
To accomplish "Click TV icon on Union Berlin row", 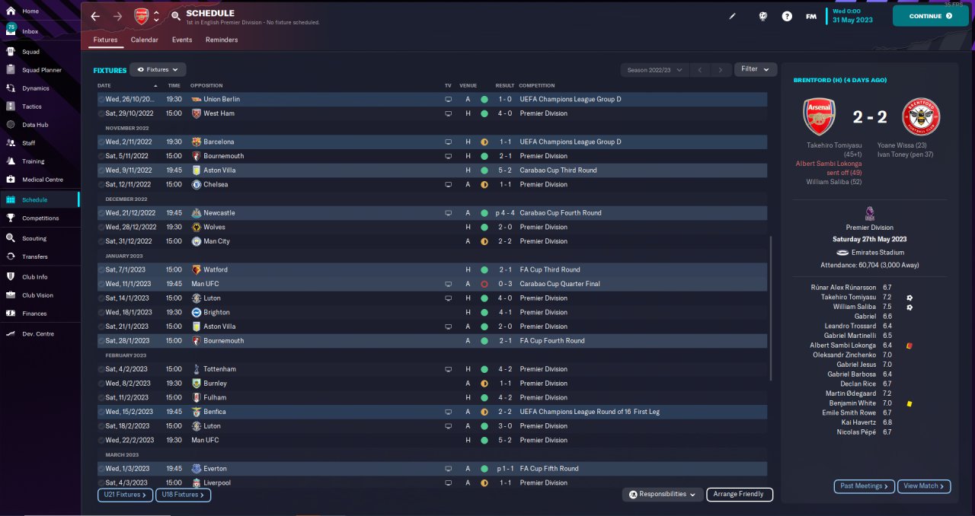I will (x=448, y=99).
